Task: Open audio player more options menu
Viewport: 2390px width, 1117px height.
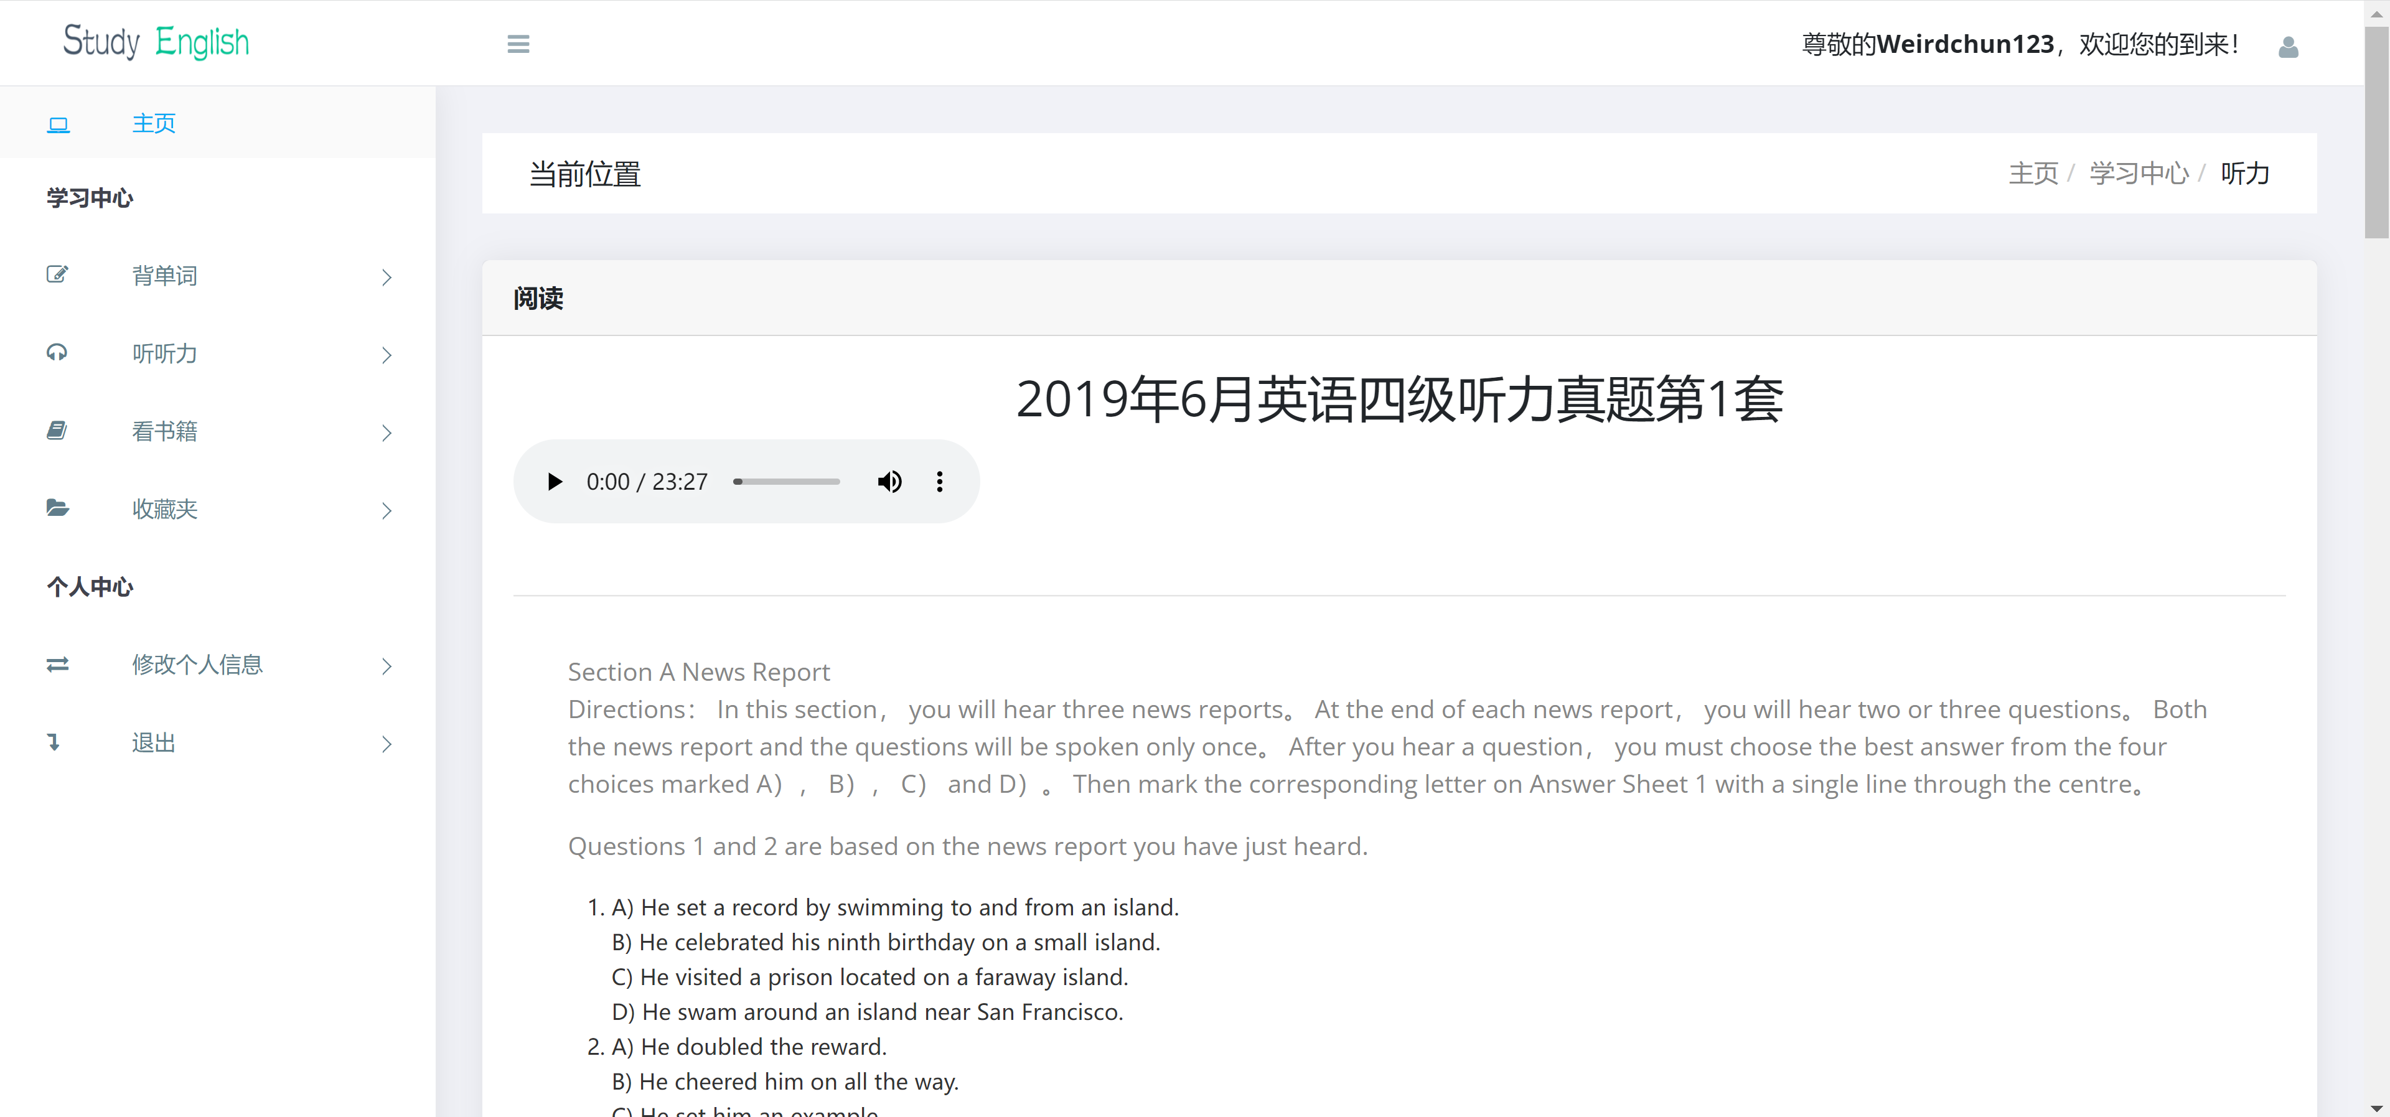Action: [x=939, y=482]
